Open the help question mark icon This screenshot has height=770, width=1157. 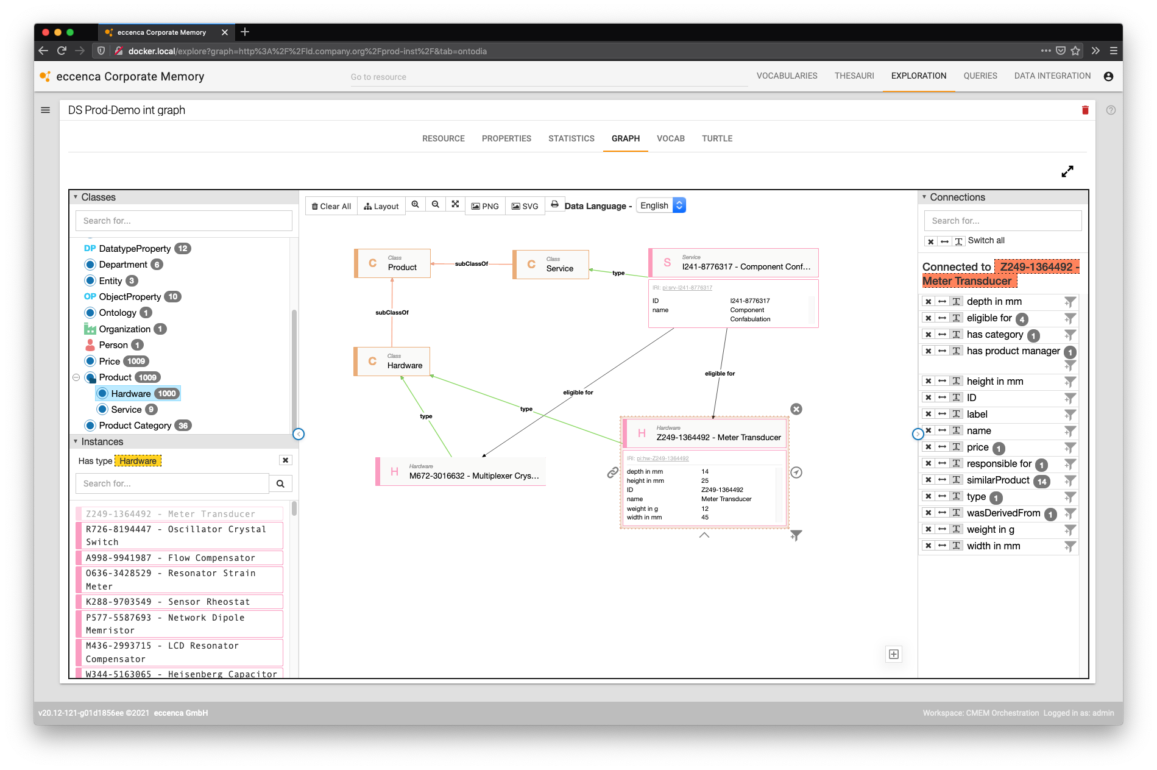pyautogui.click(x=1111, y=110)
